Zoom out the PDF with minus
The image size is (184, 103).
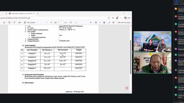pyautogui.click(x=47, y=23)
